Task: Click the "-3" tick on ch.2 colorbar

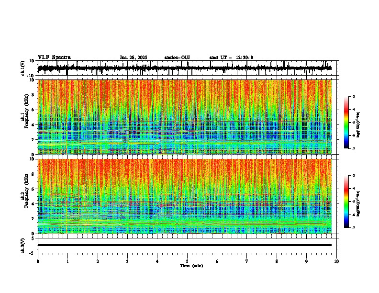Action: point(353,176)
